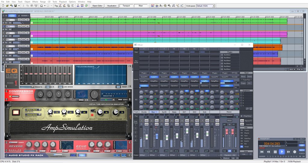Viewport: 308px width, 163px height.
Task: Click the Distortion knob on Amp Simulation
Action: 100,112
